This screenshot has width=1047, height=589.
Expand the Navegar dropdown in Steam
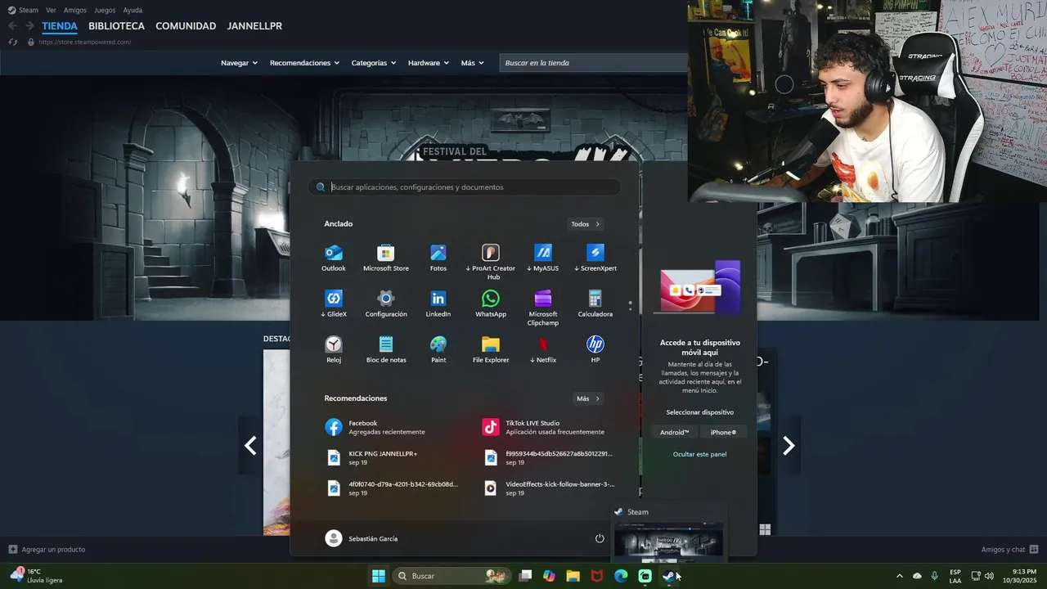point(239,63)
